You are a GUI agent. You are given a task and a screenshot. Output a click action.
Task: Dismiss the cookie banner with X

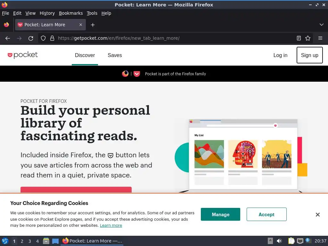pos(317,215)
